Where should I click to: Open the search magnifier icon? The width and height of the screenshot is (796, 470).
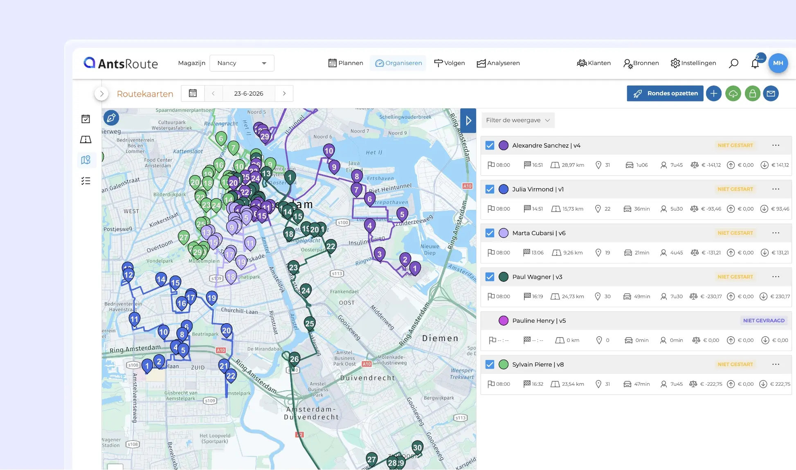click(733, 63)
